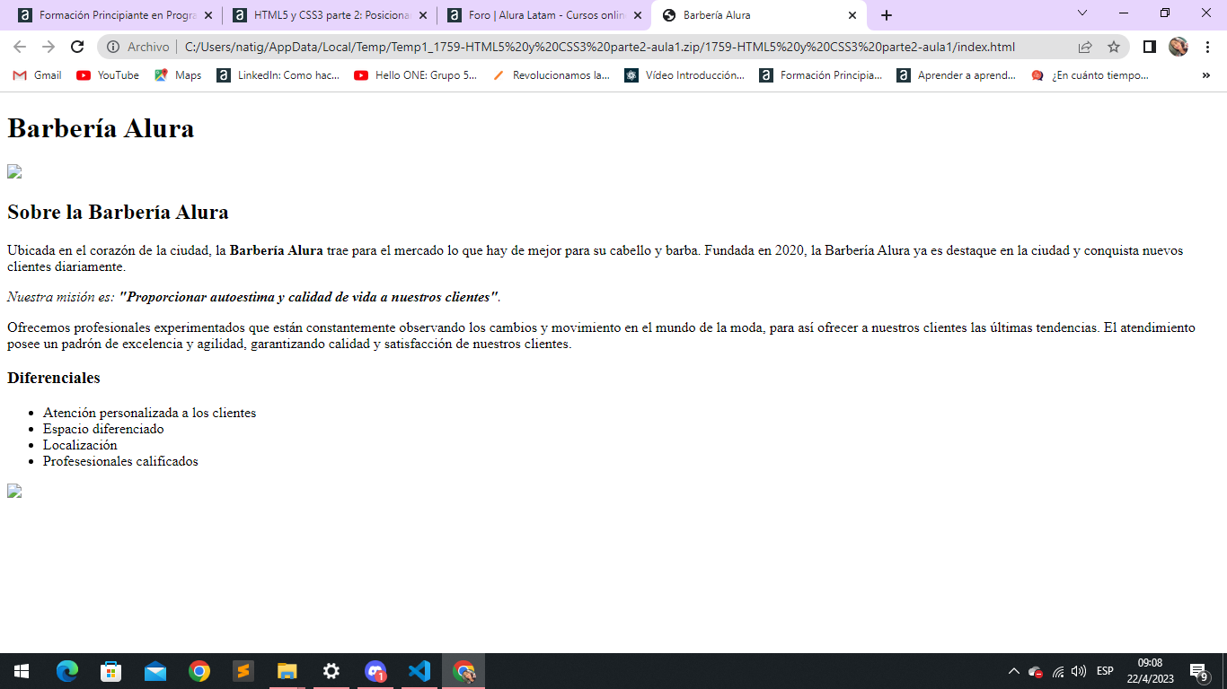Open the ¿En cuánto tiempo... bookmark
This screenshot has width=1227, height=689.
click(1090, 75)
